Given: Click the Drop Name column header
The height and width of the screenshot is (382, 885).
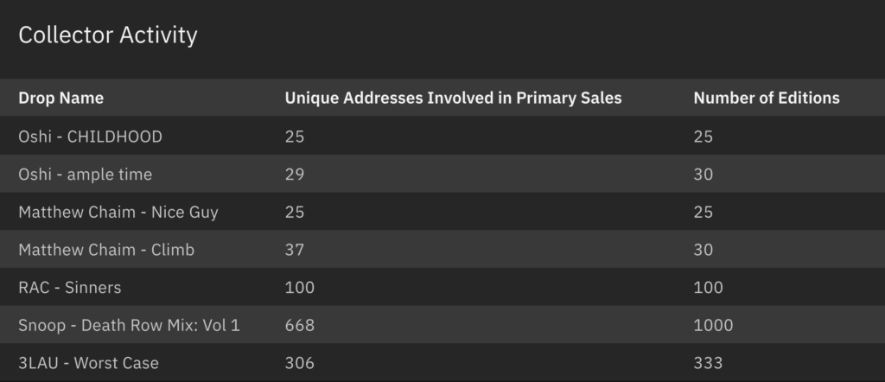Looking at the screenshot, I should (x=61, y=99).
